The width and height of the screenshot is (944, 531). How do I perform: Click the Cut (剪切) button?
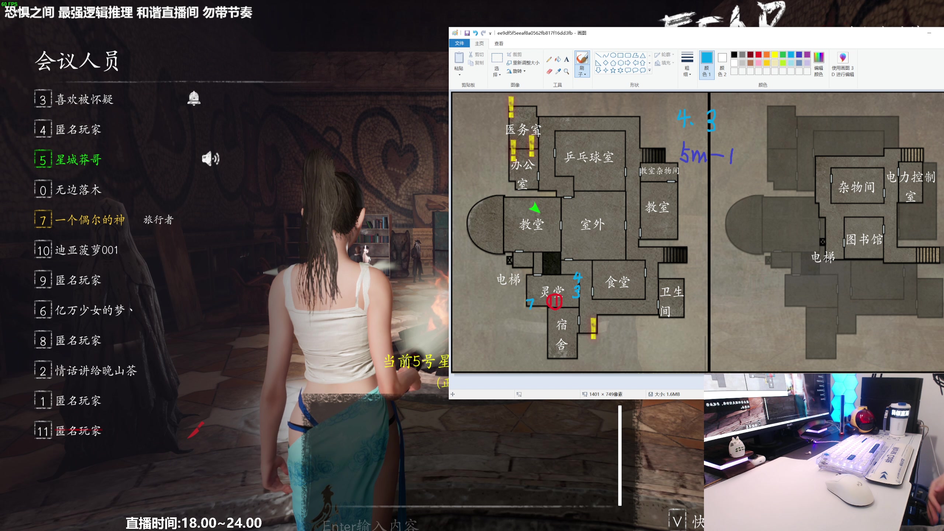(x=476, y=55)
